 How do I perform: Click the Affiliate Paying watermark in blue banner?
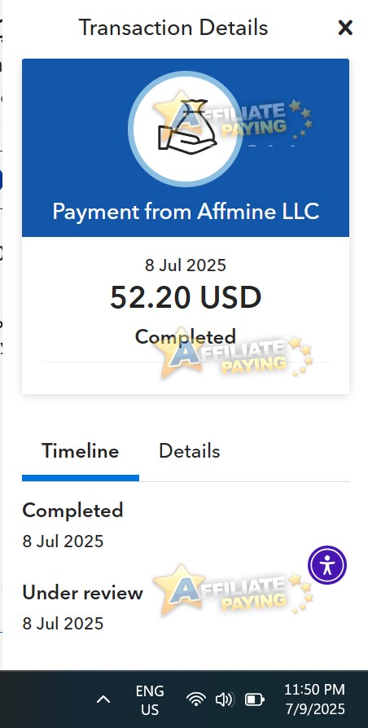coord(233,117)
